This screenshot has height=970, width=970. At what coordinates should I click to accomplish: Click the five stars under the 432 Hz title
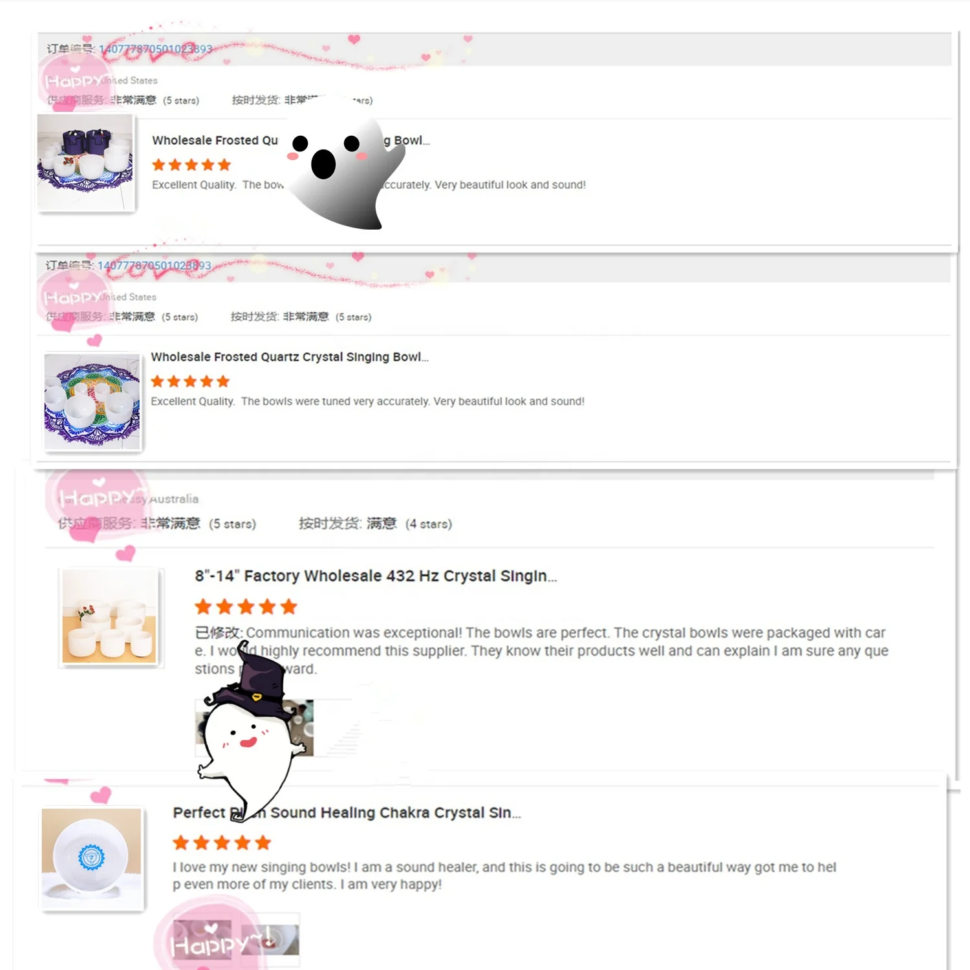246,607
